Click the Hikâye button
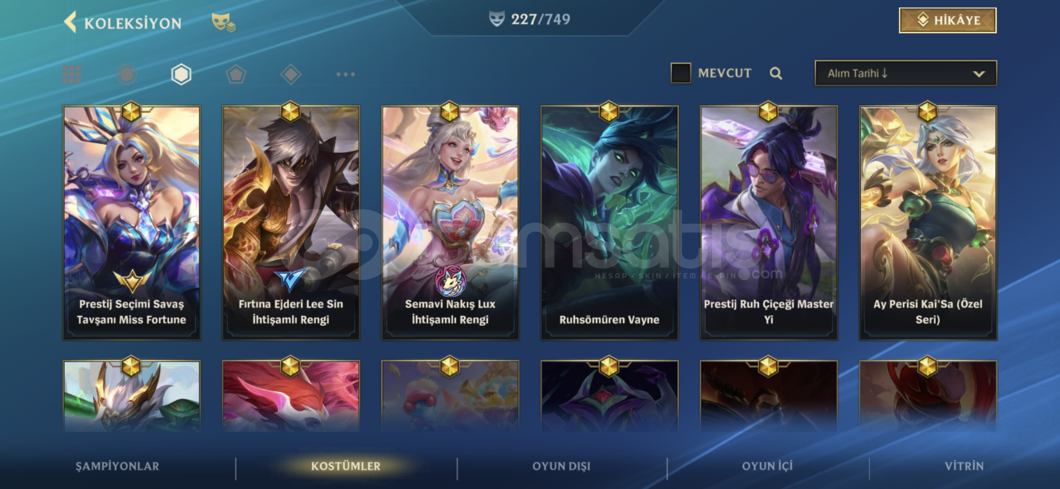This screenshot has width=1060, height=489. pyautogui.click(x=948, y=20)
